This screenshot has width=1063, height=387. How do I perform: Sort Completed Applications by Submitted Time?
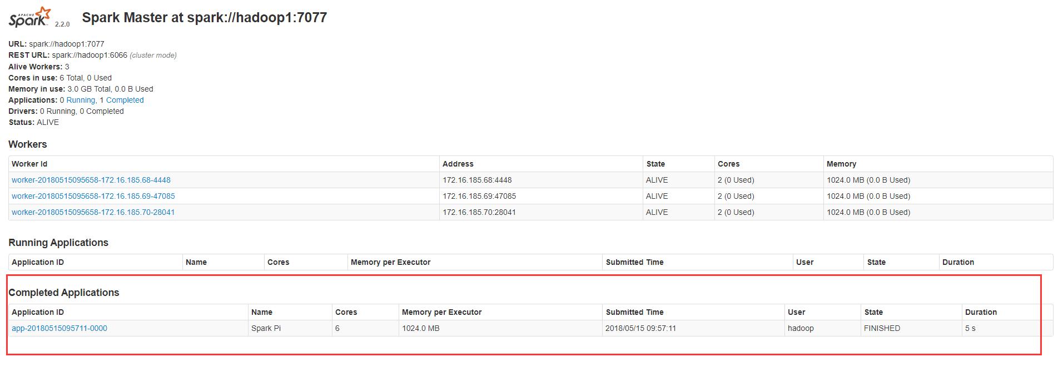(x=635, y=312)
